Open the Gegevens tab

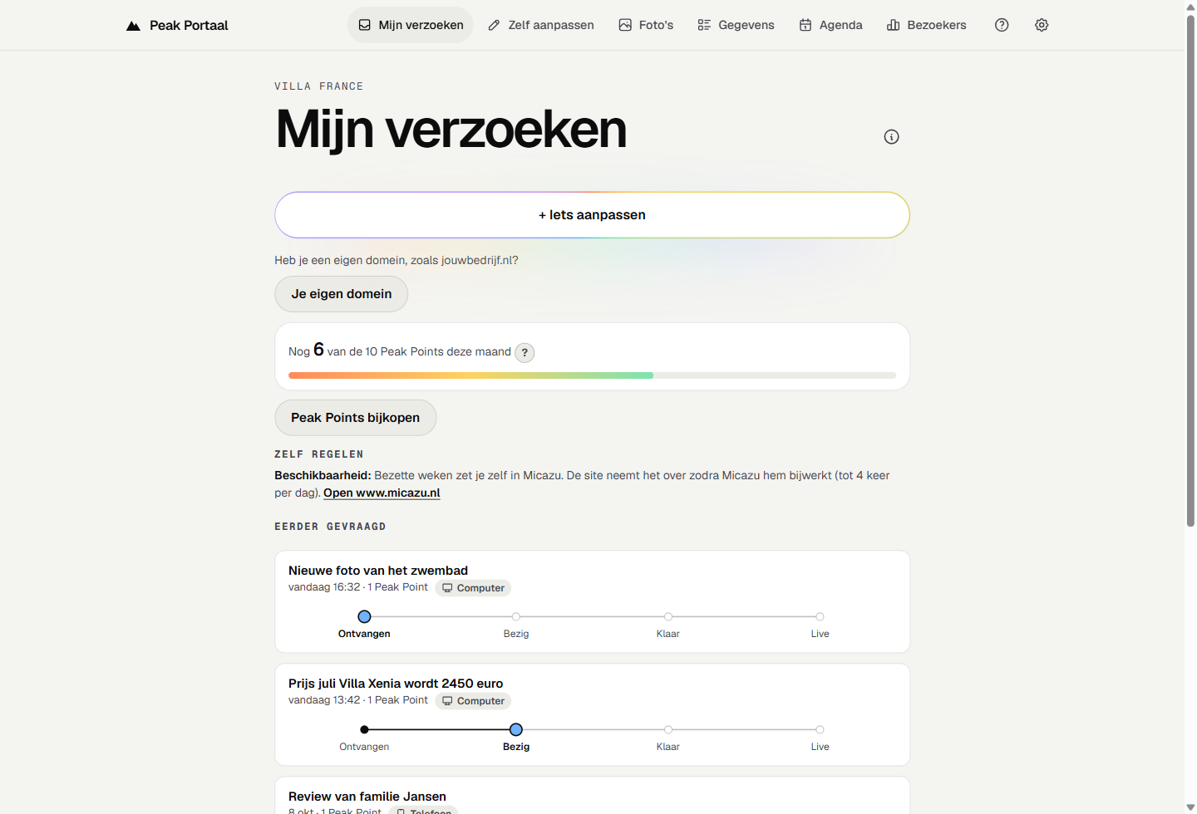pos(736,25)
